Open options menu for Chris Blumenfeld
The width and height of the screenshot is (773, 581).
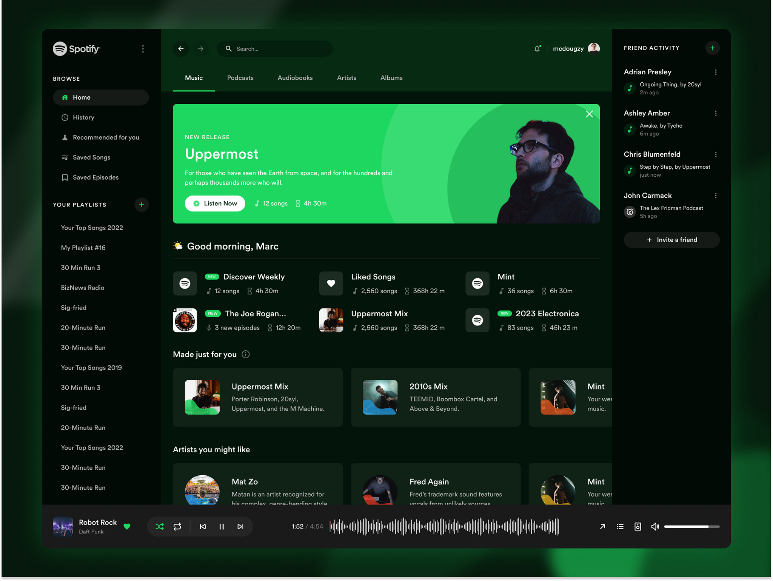coord(716,154)
